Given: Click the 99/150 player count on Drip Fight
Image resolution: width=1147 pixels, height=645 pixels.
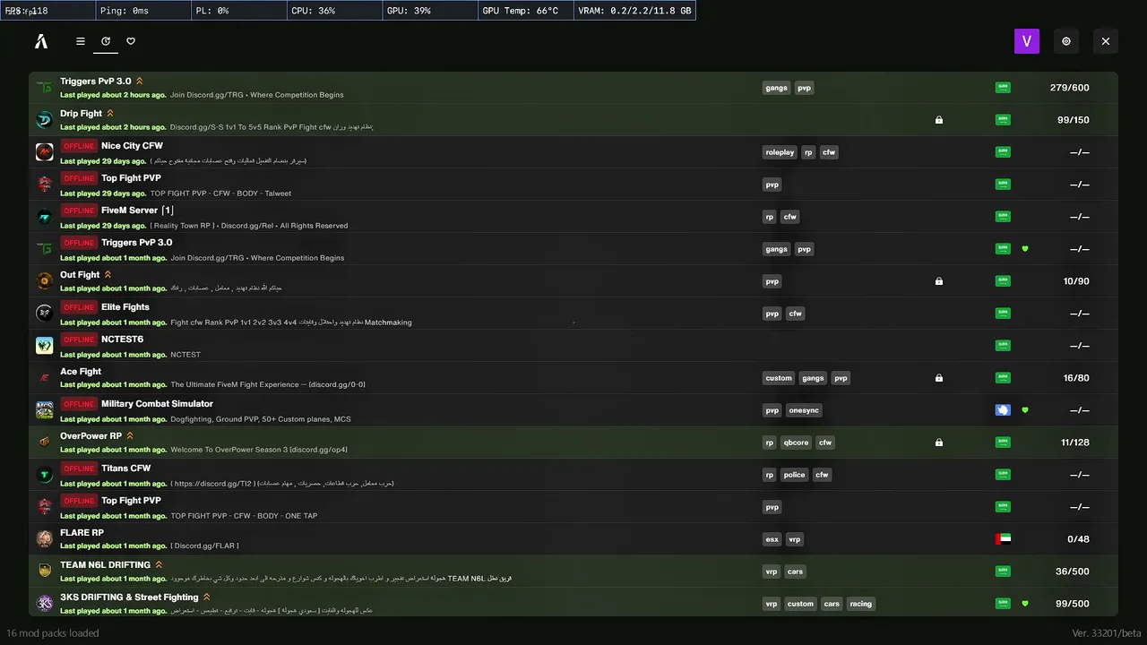Looking at the screenshot, I should [1074, 120].
